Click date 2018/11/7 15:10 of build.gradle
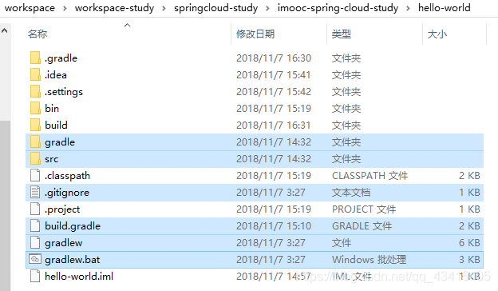 [x=274, y=226]
